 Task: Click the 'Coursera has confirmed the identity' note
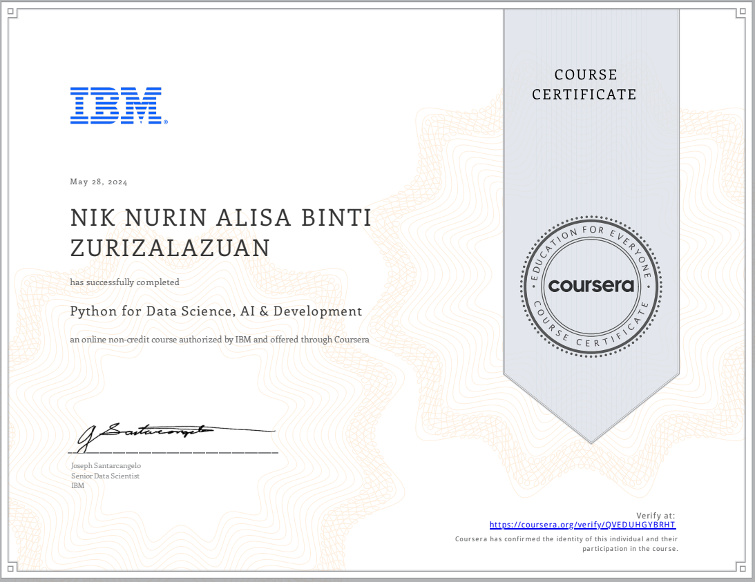pyautogui.click(x=566, y=543)
